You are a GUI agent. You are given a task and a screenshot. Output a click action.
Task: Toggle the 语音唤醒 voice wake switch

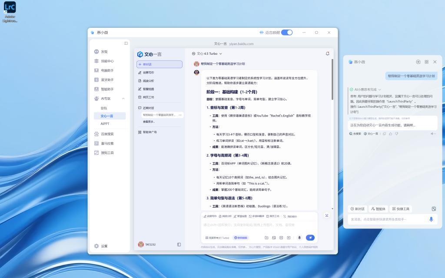pos(287,32)
